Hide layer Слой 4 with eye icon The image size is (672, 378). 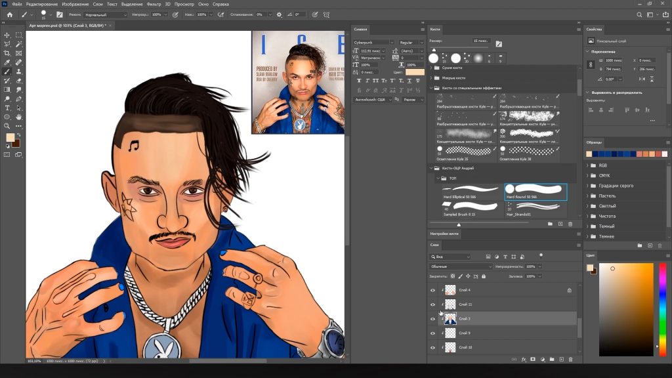(x=432, y=290)
